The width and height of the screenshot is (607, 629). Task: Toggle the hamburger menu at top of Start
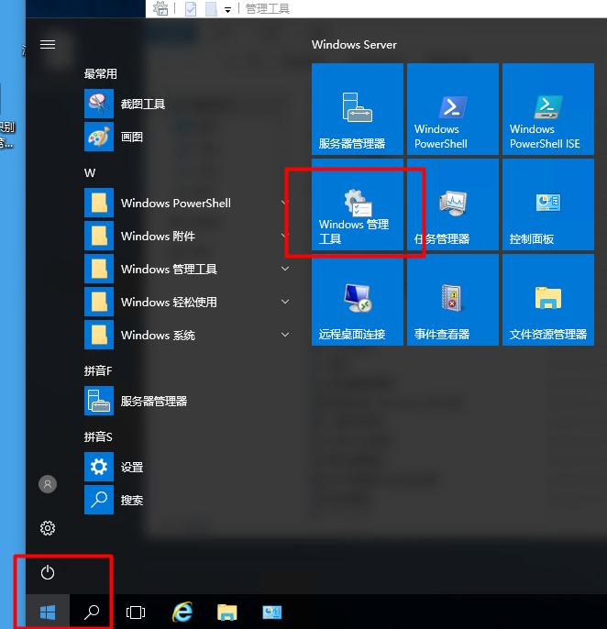point(48,45)
